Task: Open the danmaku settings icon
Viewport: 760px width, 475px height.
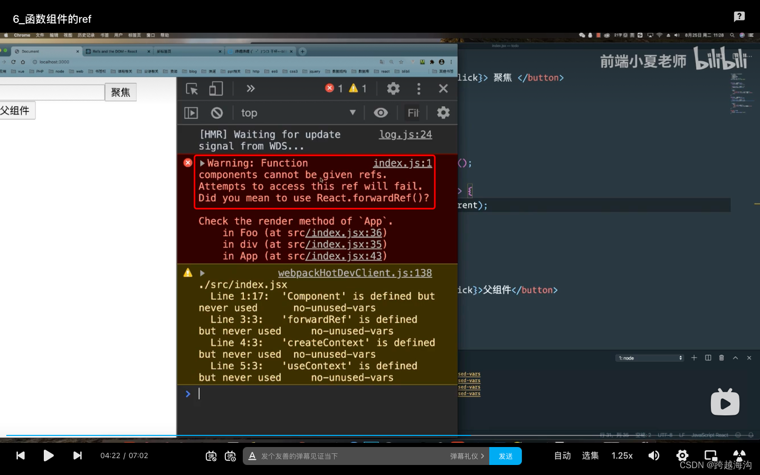Action: [x=230, y=456]
